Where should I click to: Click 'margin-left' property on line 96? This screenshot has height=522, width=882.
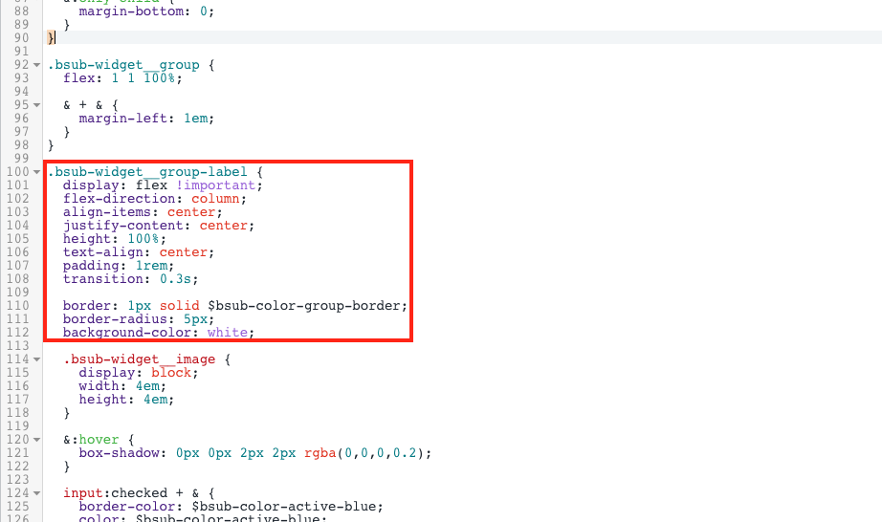(x=123, y=119)
